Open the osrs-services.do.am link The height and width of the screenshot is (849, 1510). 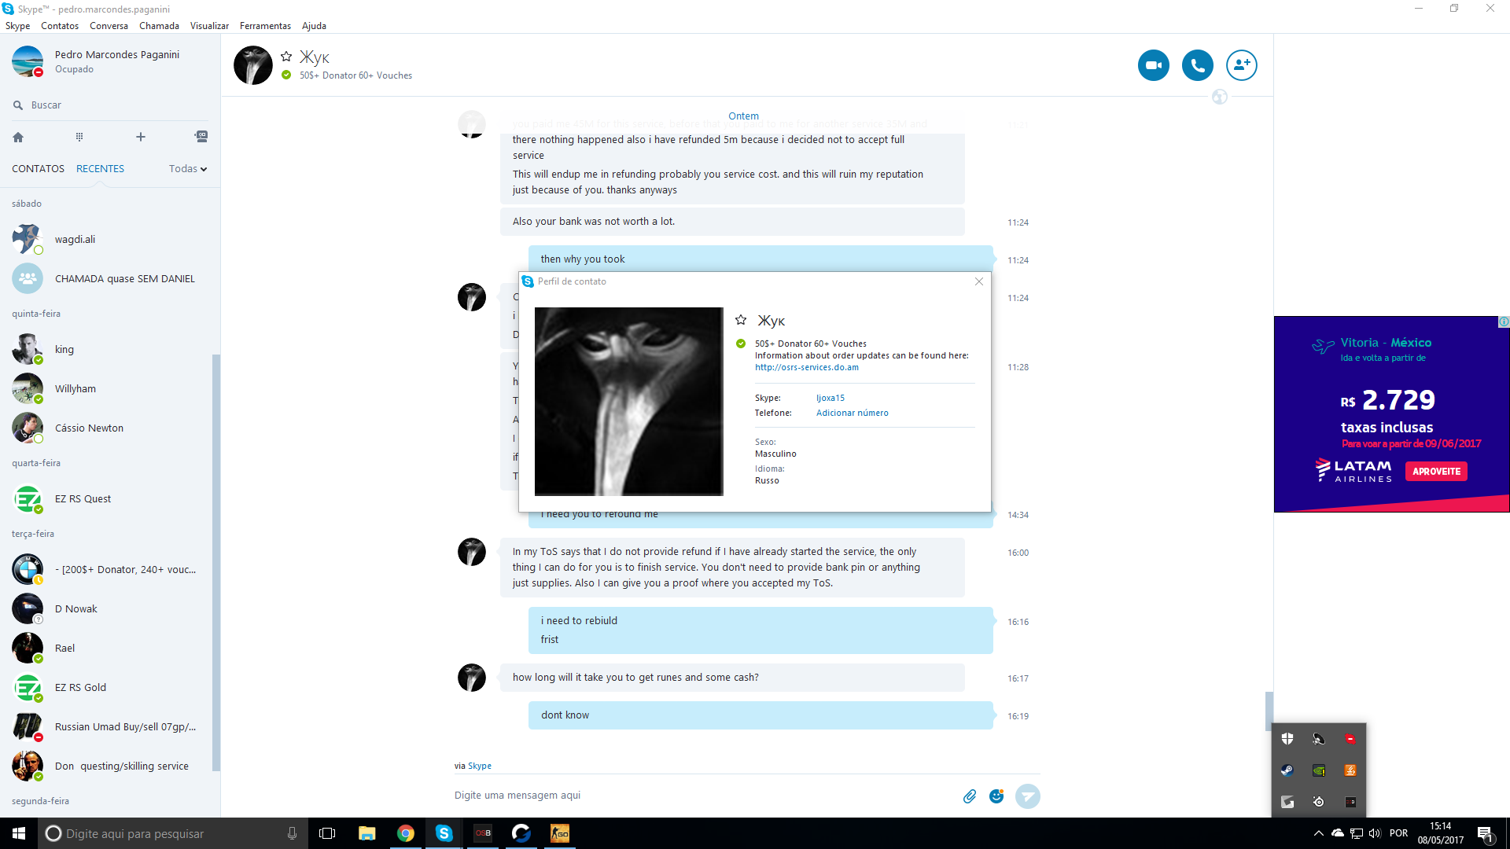coord(806,367)
